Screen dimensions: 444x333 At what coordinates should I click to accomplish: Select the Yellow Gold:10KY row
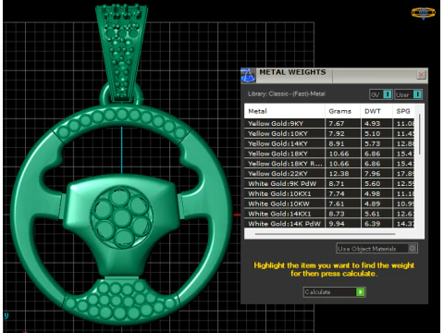329,133
